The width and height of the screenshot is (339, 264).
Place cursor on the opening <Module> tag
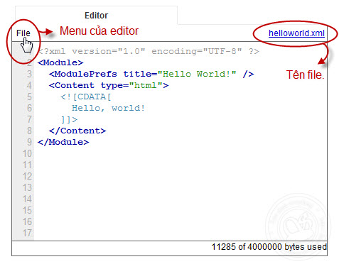60,62
